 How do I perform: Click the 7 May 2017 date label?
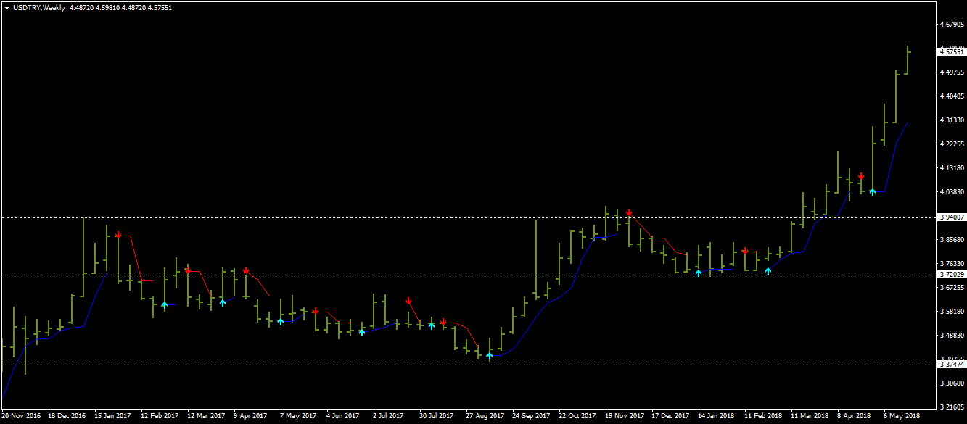[x=298, y=417]
